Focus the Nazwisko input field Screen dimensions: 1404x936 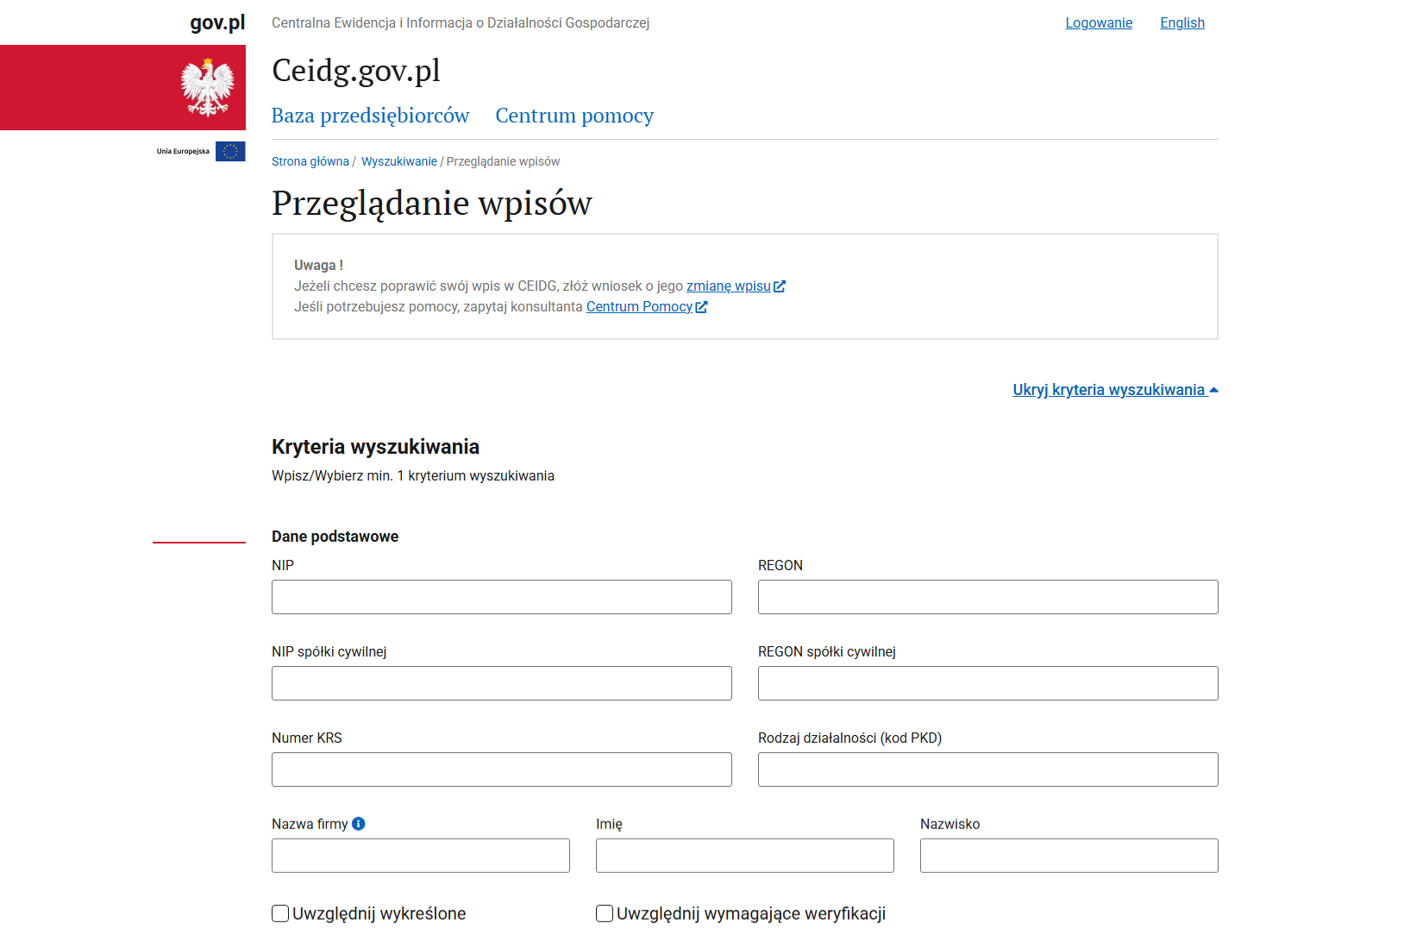(x=1069, y=856)
